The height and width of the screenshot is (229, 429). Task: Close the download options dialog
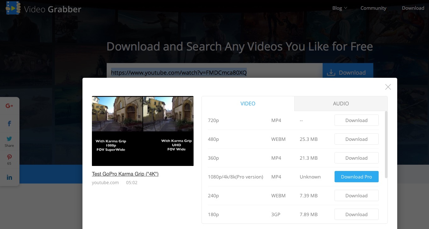click(x=388, y=87)
